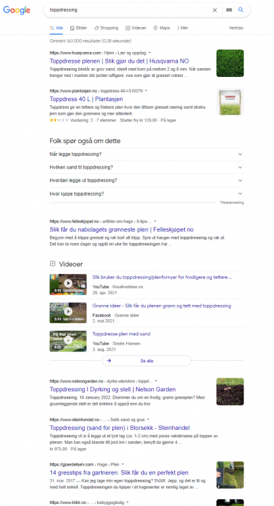Play the Sindre Hansen sand video thumbnail

coord(68,341)
